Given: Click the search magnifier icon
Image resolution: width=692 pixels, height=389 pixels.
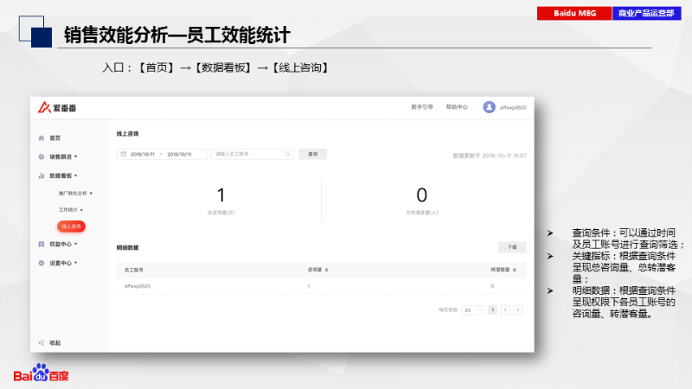Looking at the screenshot, I should tap(289, 154).
